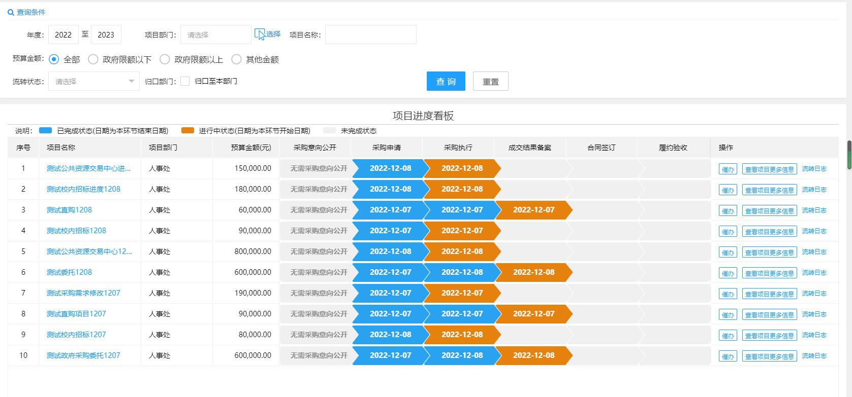Click row 3 orange 成交结果备案 stage 2022-12-07
Screen dimensions: 852x397
tap(533, 210)
